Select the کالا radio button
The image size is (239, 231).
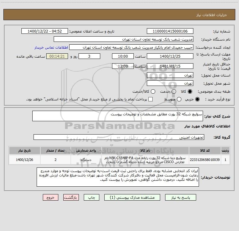[x=190, y=91]
